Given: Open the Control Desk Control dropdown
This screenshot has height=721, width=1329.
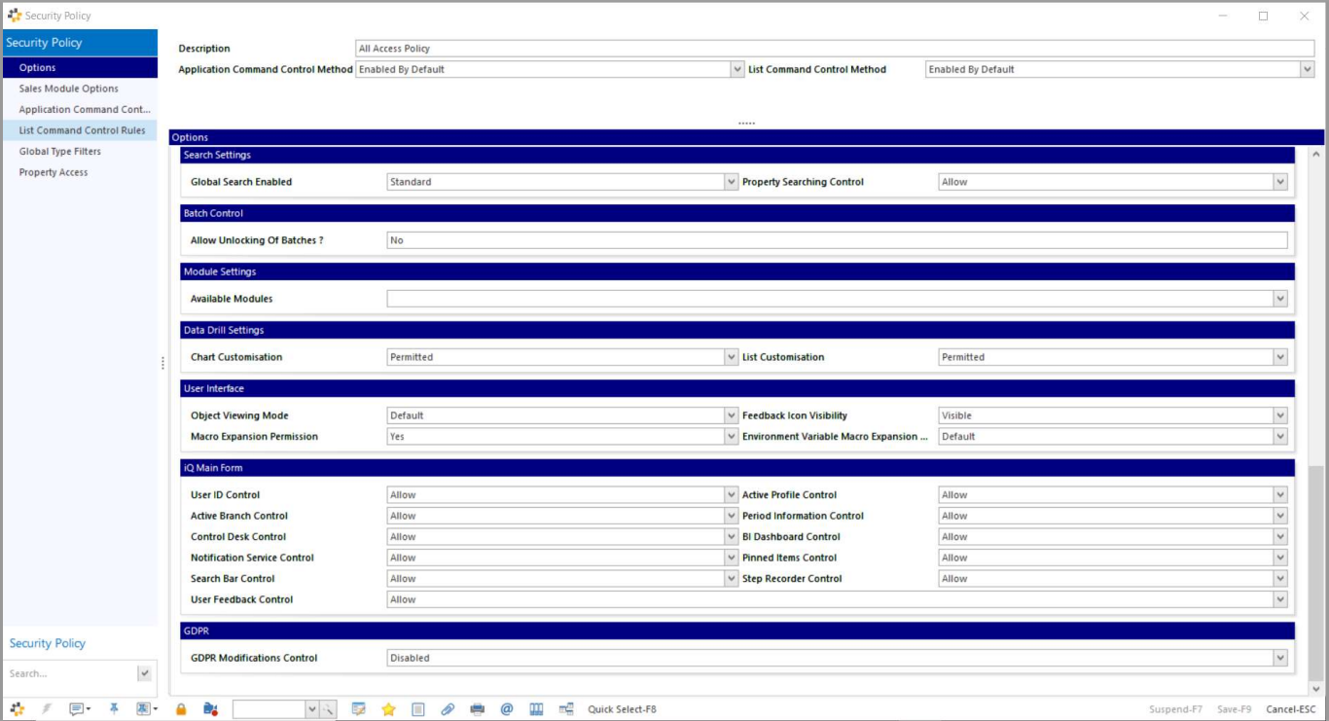Looking at the screenshot, I should [x=732, y=537].
